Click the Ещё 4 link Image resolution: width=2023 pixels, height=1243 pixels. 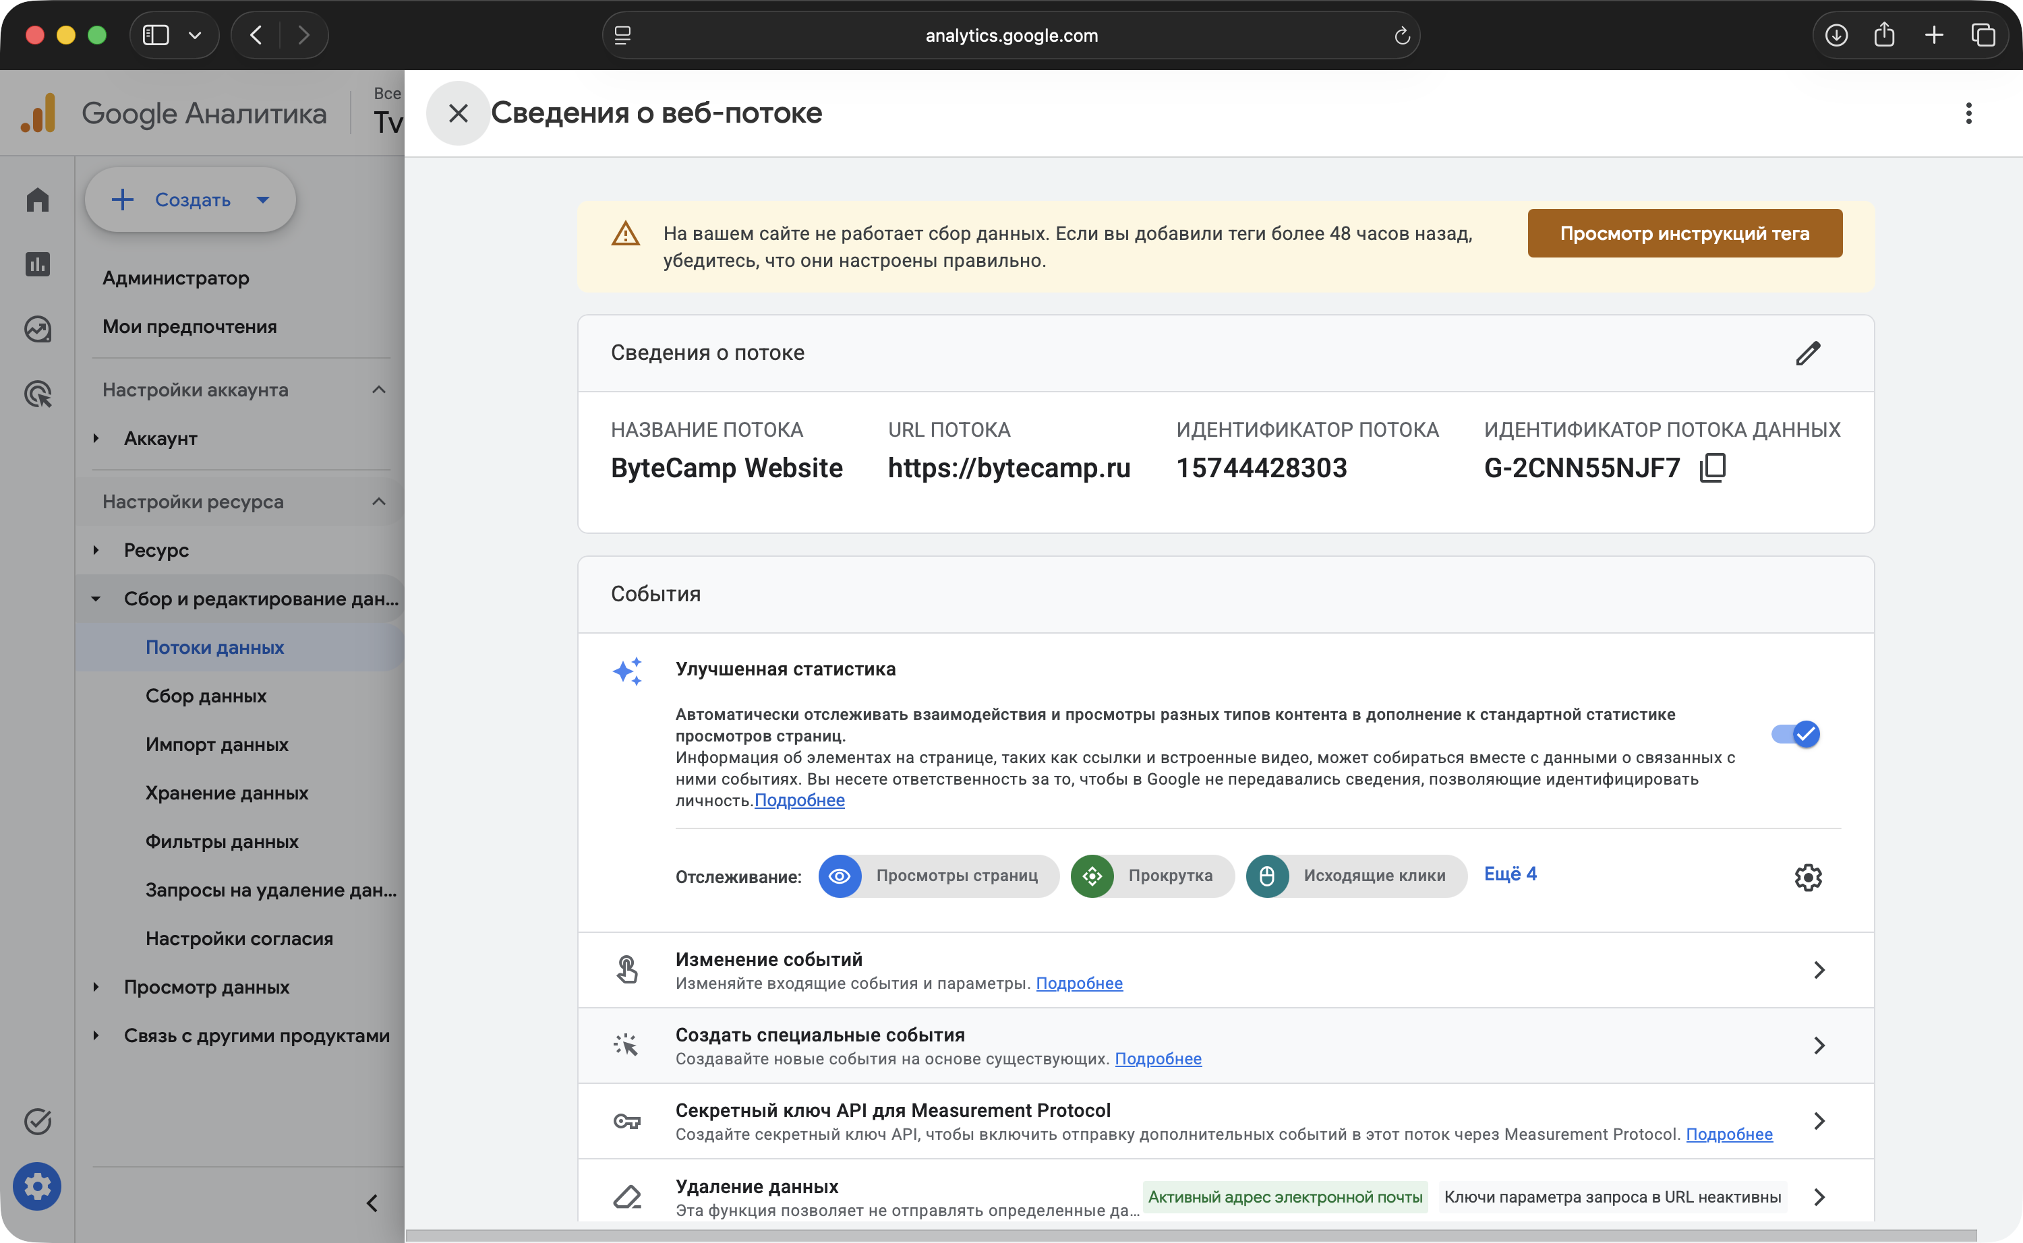click(1510, 874)
